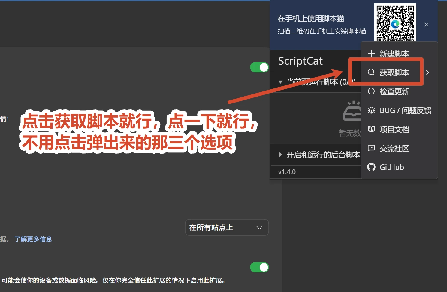Viewport: 447px width, 292px height.
Task: Click the magnifier icon beside 获取脚本
Action: [371, 72]
